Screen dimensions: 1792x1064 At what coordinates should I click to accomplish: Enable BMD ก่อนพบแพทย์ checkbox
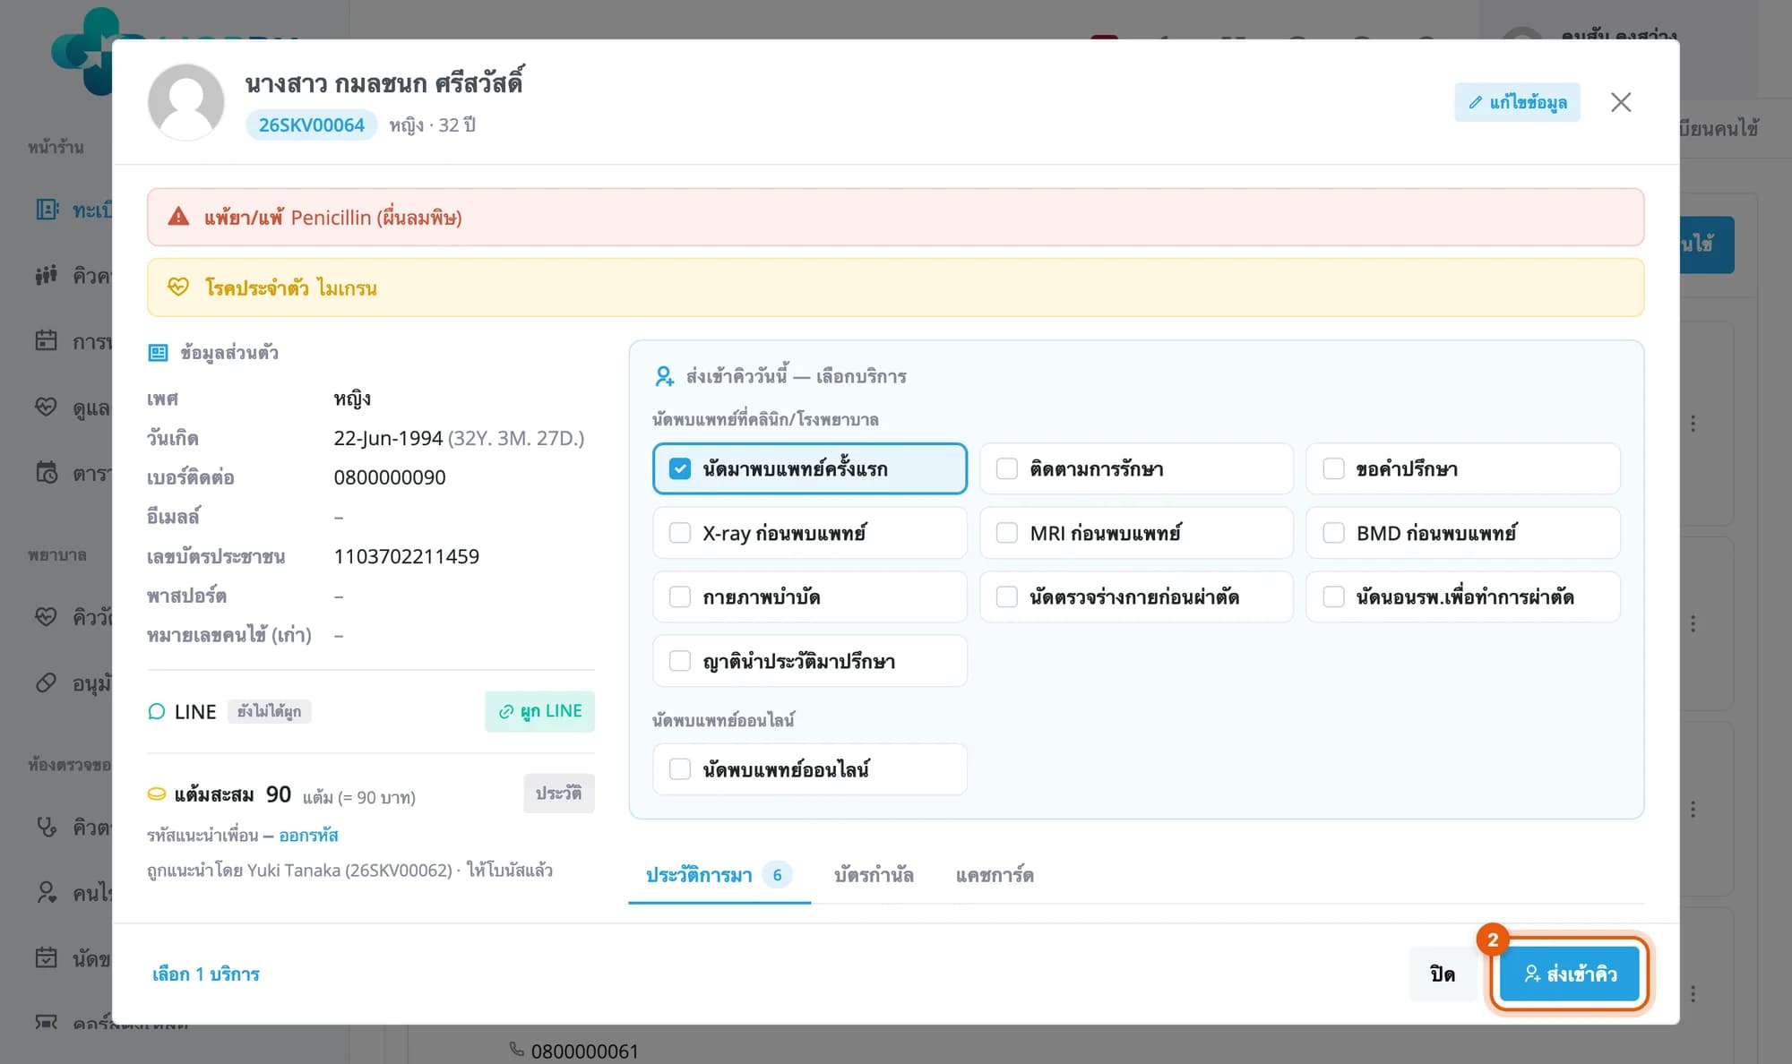pos(1333,533)
